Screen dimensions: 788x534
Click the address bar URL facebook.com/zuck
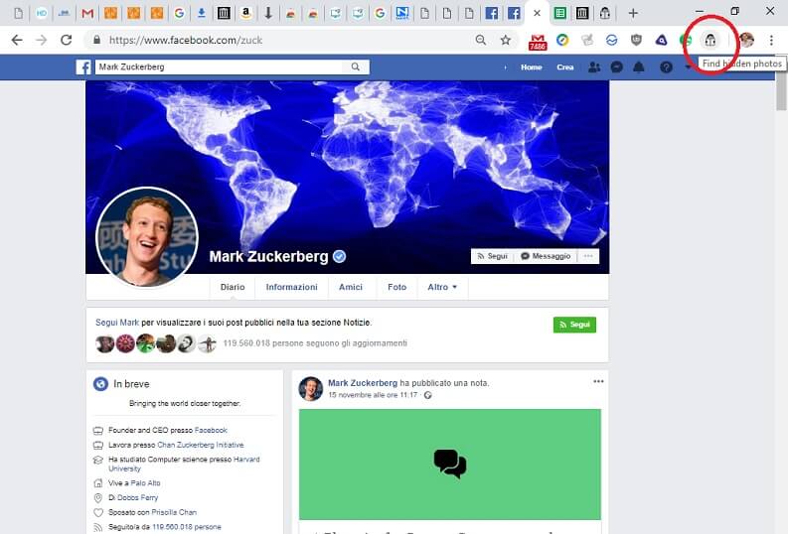point(186,40)
